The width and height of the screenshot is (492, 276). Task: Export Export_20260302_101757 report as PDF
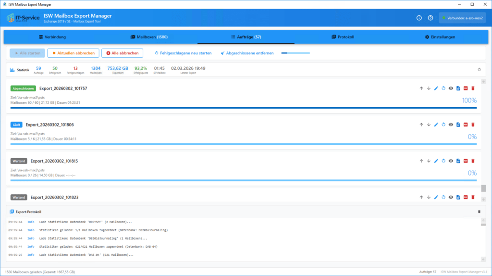[466, 88]
